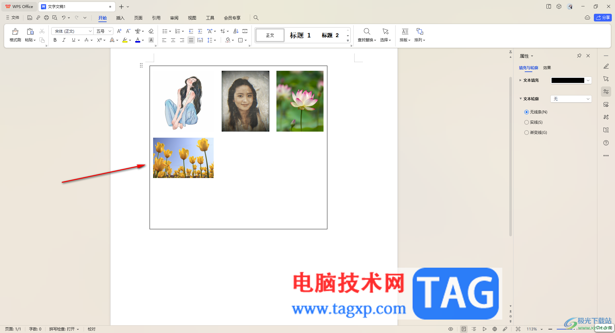Switch to outline view in status bar
The image size is (615, 333).
pos(474,329)
